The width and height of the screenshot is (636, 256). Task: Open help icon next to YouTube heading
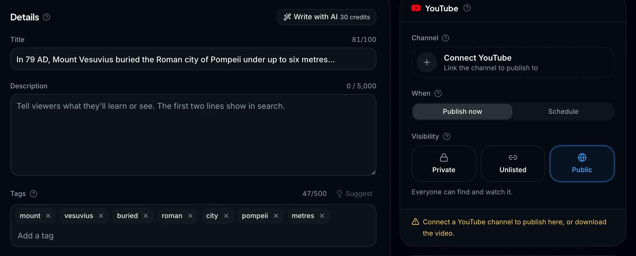[467, 8]
